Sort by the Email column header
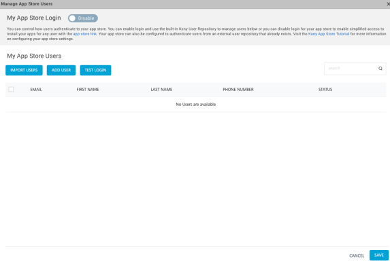This screenshot has height=263, width=390. pyautogui.click(x=36, y=90)
